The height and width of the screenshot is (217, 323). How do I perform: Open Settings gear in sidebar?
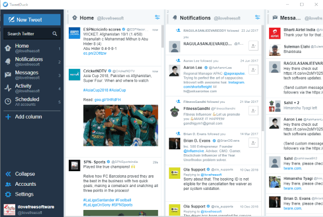pos(19,194)
